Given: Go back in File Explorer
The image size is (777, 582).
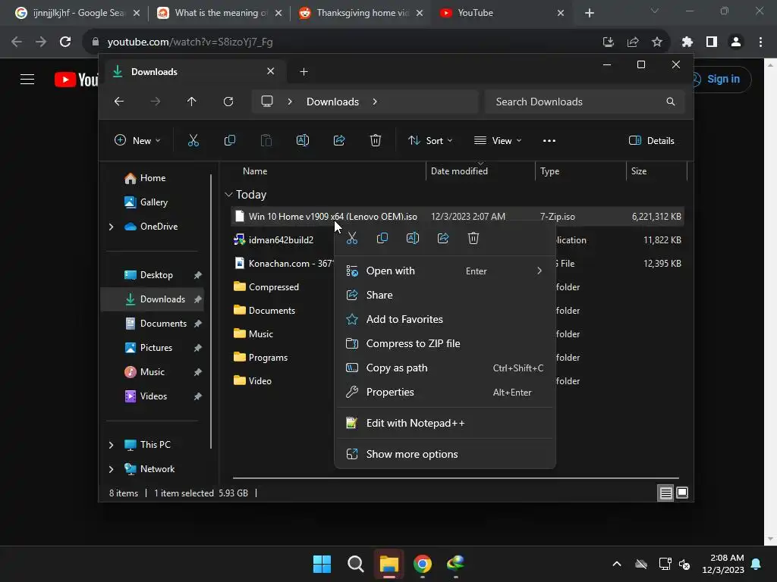Looking at the screenshot, I should coord(119,102).
